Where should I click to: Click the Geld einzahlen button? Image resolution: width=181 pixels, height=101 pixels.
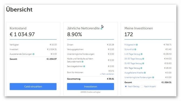click(x=33, y=86)
